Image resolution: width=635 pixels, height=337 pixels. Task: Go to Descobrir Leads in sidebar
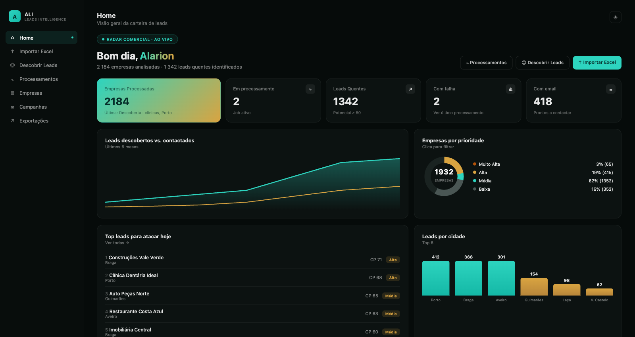tap(41, 65)
